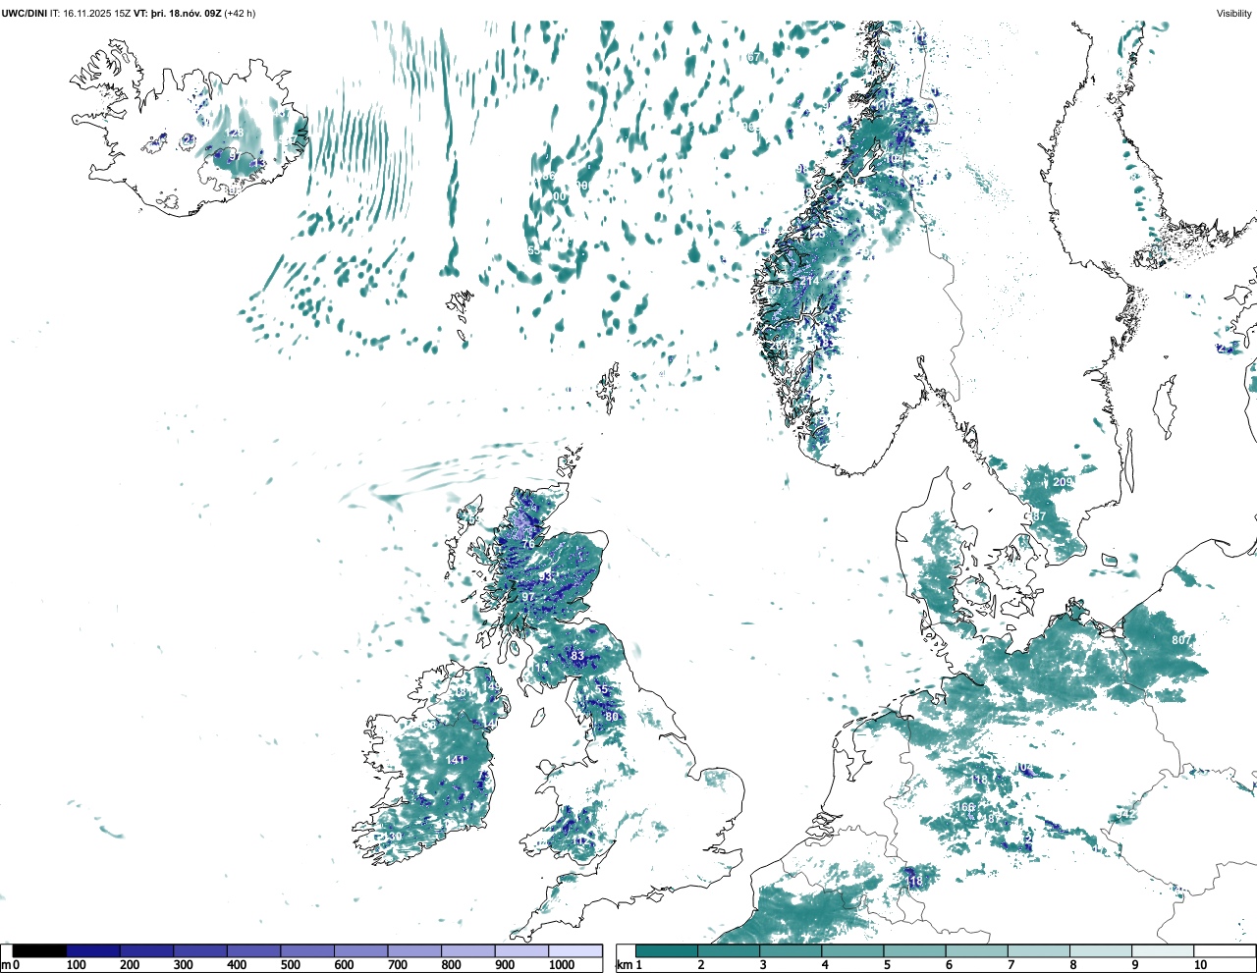Click the 130 value in southwest Ireland

point(393,837)
